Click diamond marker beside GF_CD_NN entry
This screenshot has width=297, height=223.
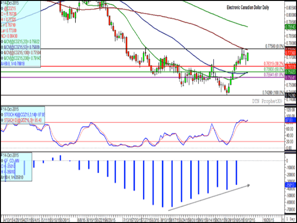(x=2, y=161)
